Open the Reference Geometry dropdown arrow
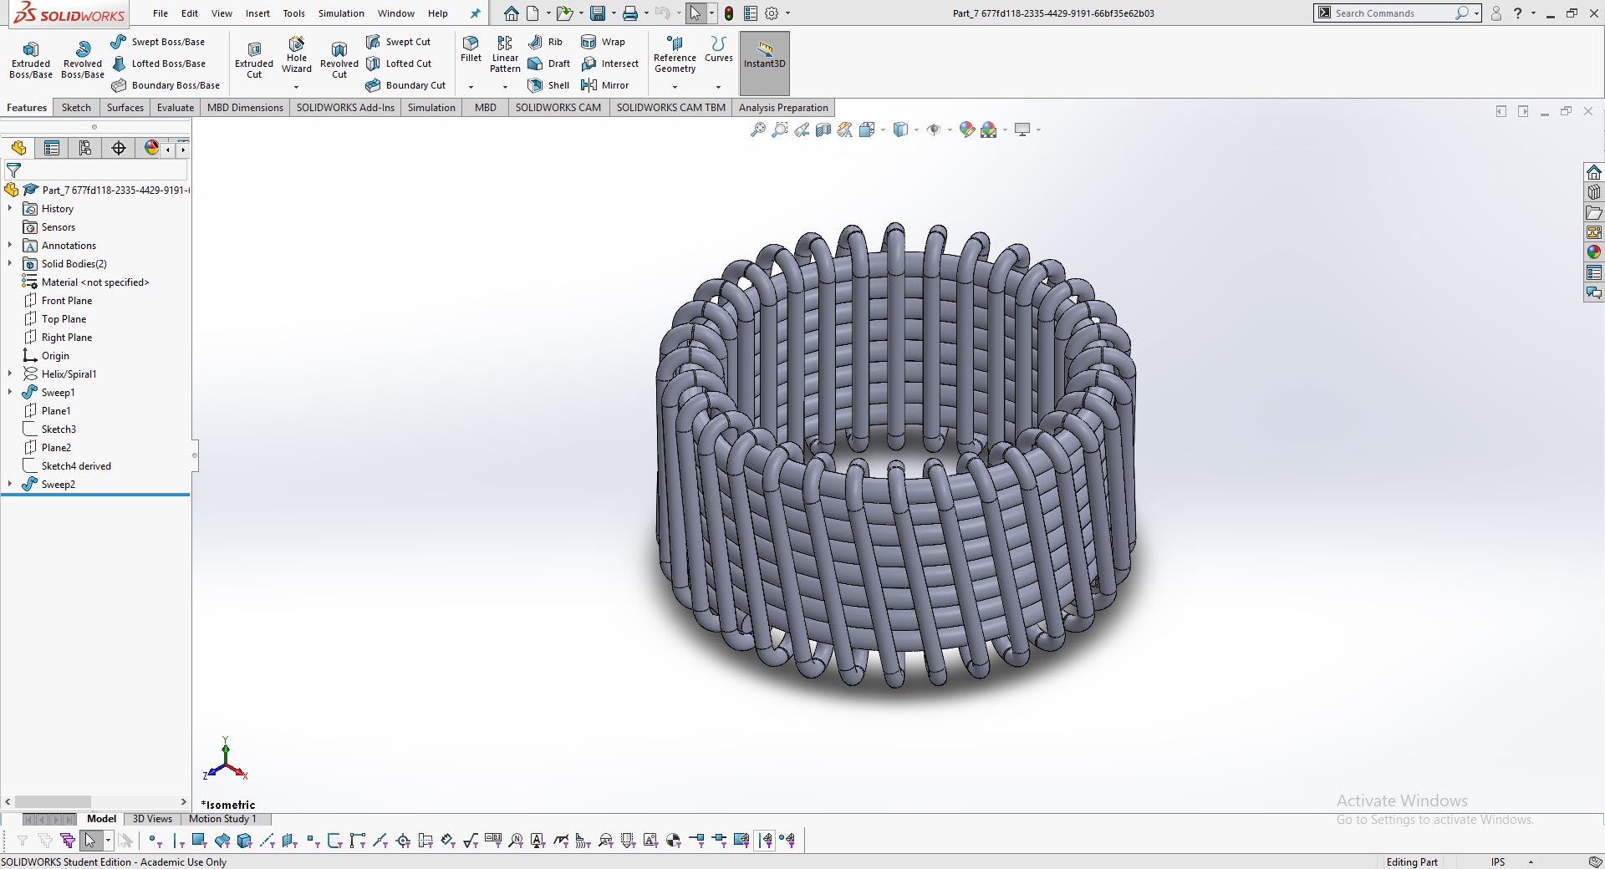 pos(675,87)
